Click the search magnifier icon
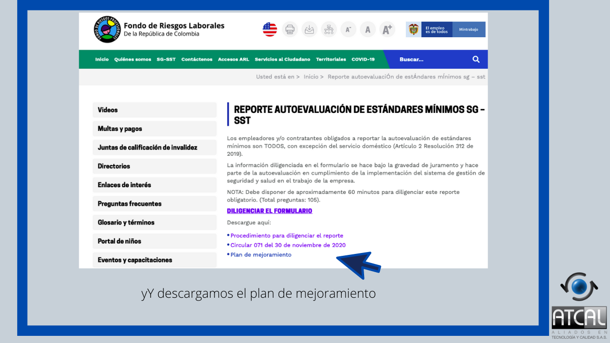 [476, 60]
